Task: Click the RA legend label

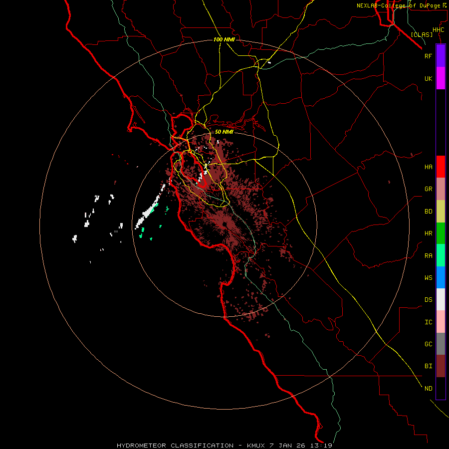Action: point(428,256)
